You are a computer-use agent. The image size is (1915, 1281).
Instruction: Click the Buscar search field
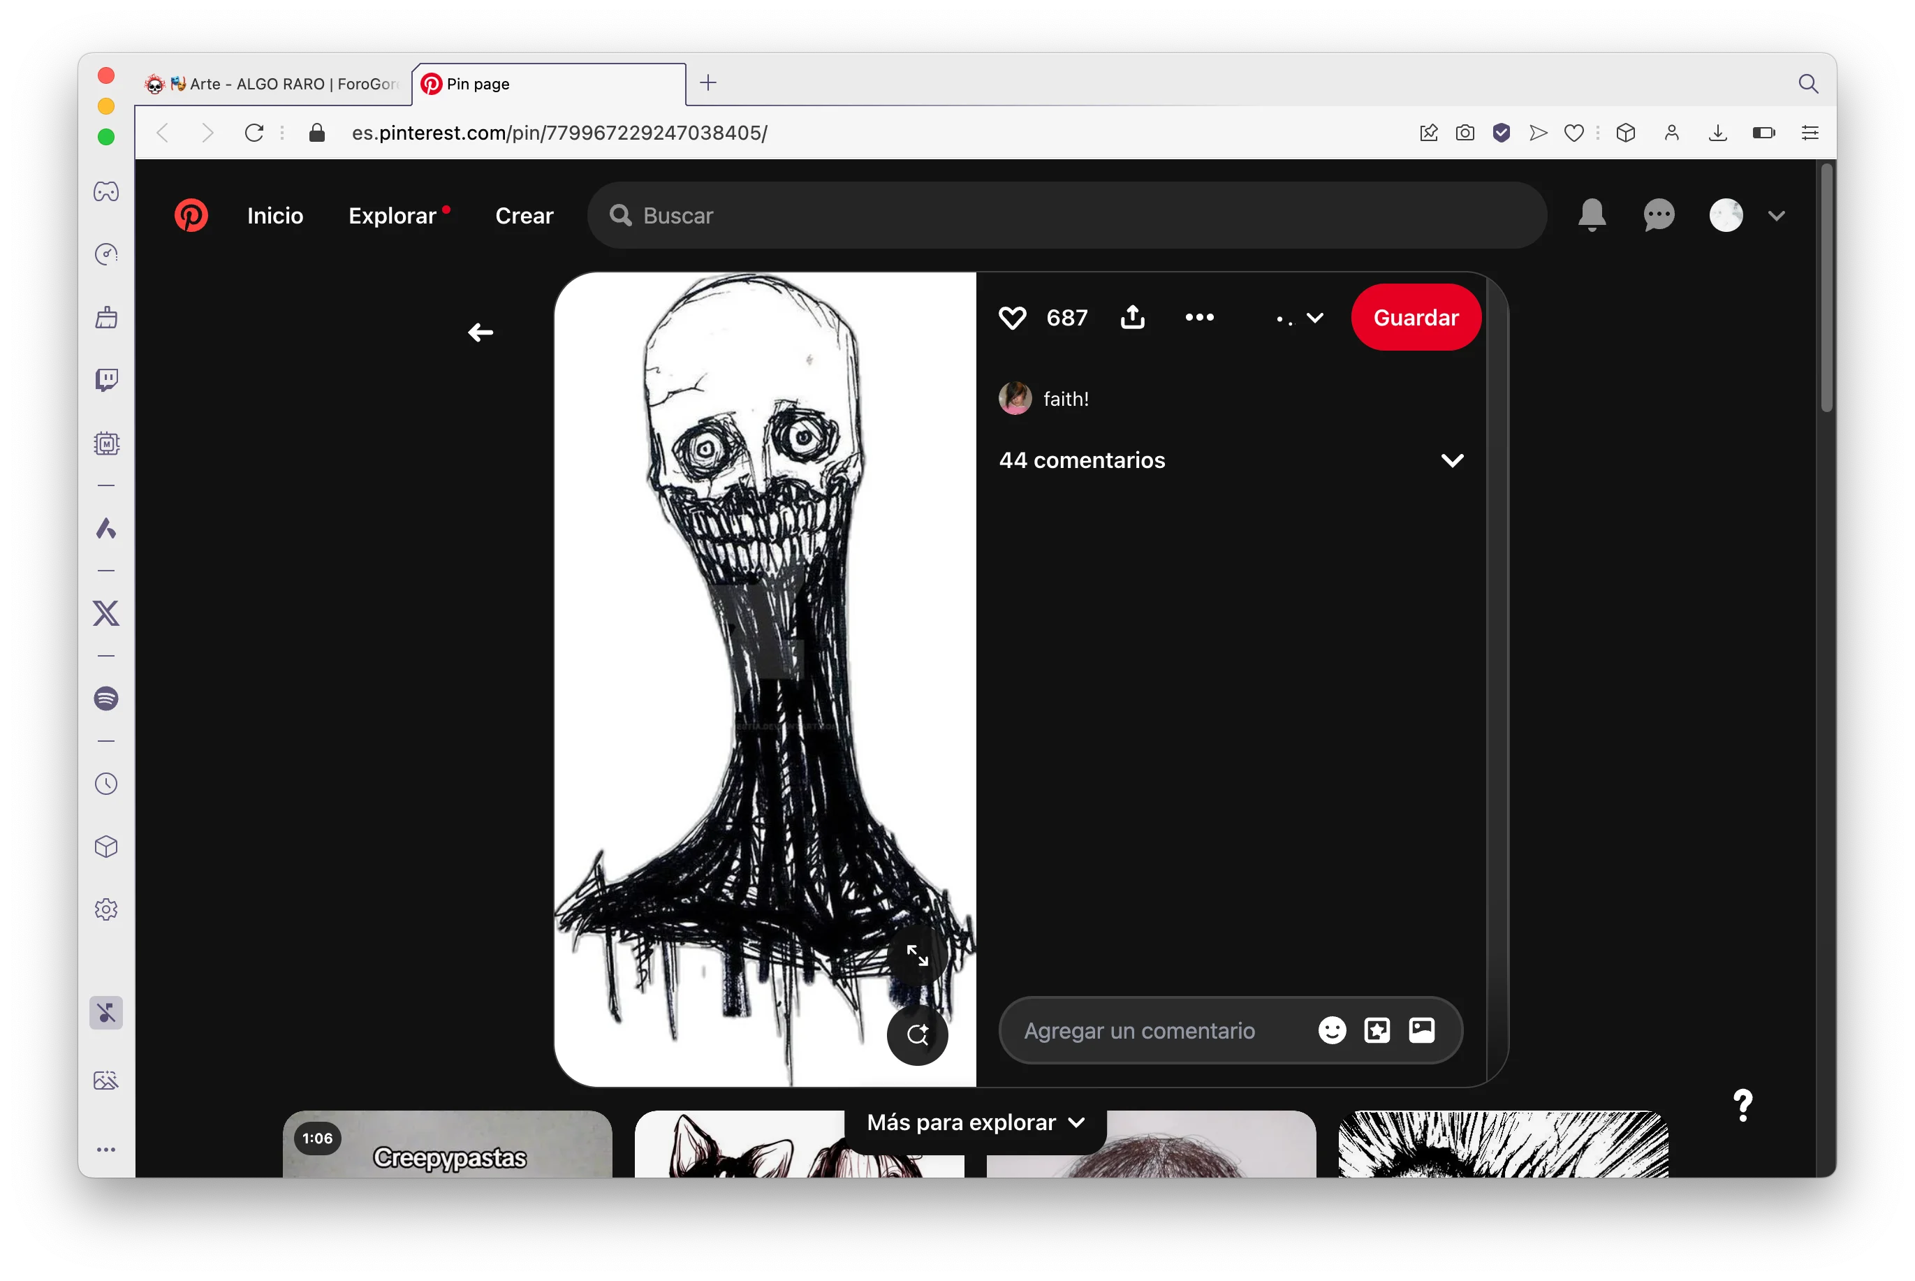coord(1066,216)
